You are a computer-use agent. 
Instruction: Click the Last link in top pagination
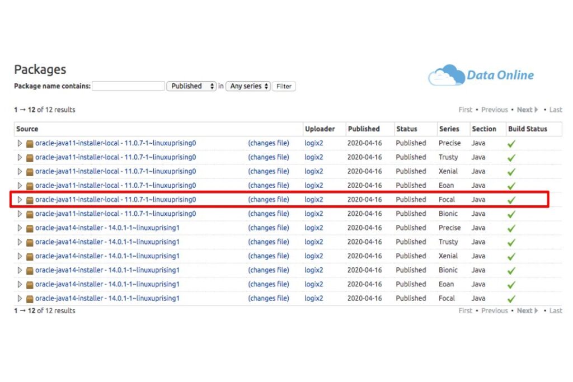tap(556, 110)
